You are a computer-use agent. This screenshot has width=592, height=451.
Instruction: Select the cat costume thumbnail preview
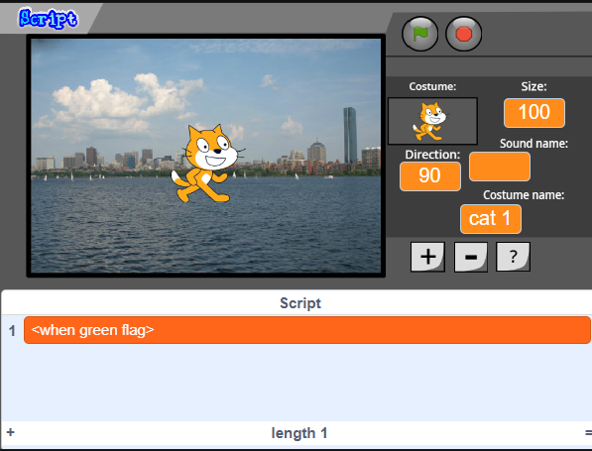432,121
